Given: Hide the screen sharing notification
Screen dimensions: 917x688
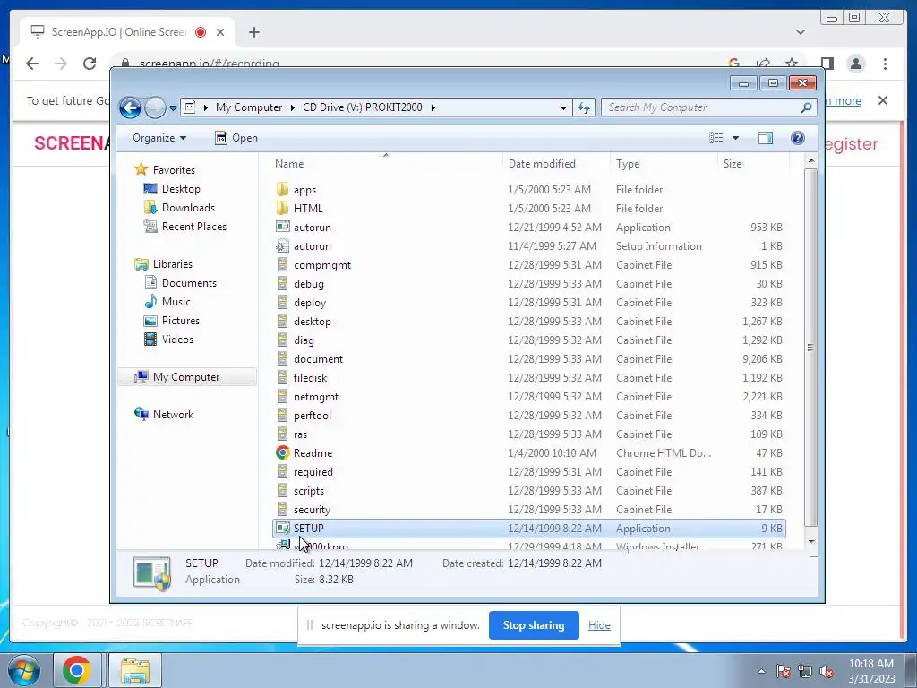Looking at the screenshot, I should click(599, 625).
